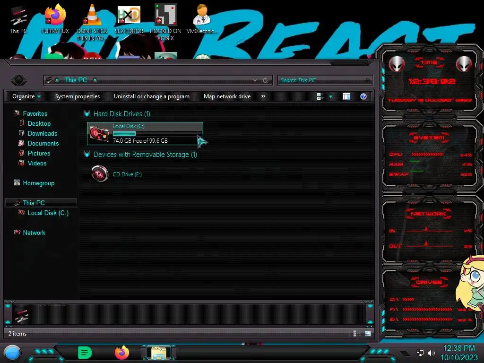
Task: Click the left alien head widget icon
Action: 397,64
